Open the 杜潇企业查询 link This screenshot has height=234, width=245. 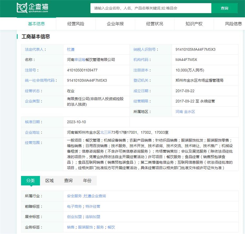(95, 196)
